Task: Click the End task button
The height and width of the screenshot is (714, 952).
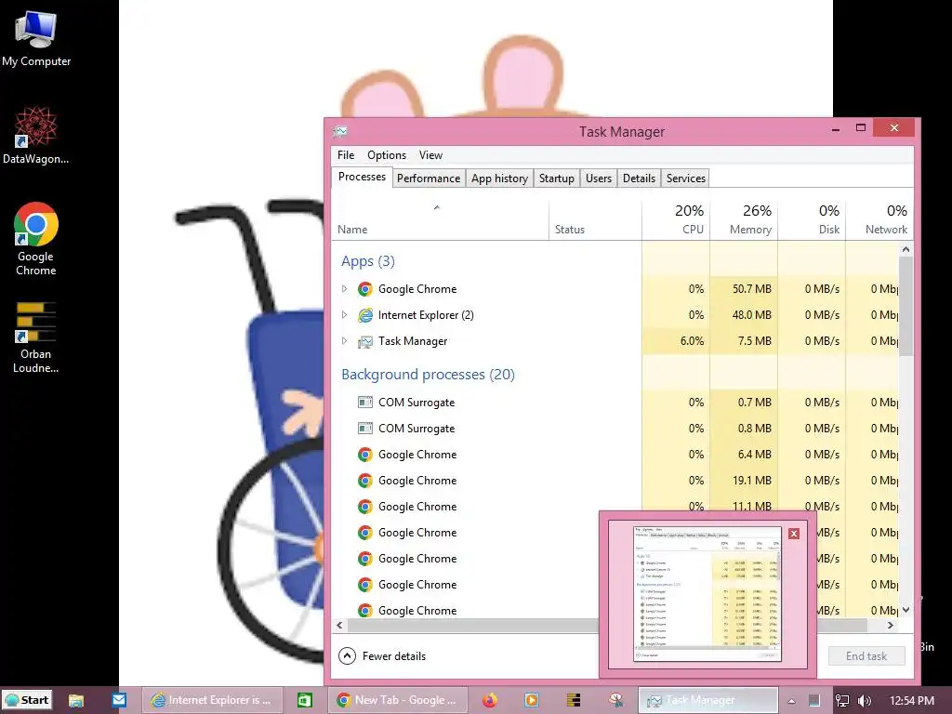Action: pyautogui.click(x=866, y=655)
